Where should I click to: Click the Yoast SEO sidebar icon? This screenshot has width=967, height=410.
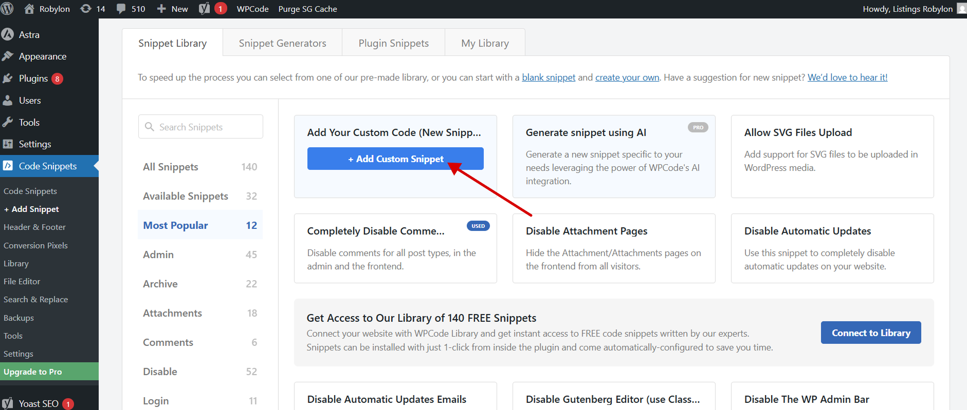pyautogui.click(x=8, y=403)
